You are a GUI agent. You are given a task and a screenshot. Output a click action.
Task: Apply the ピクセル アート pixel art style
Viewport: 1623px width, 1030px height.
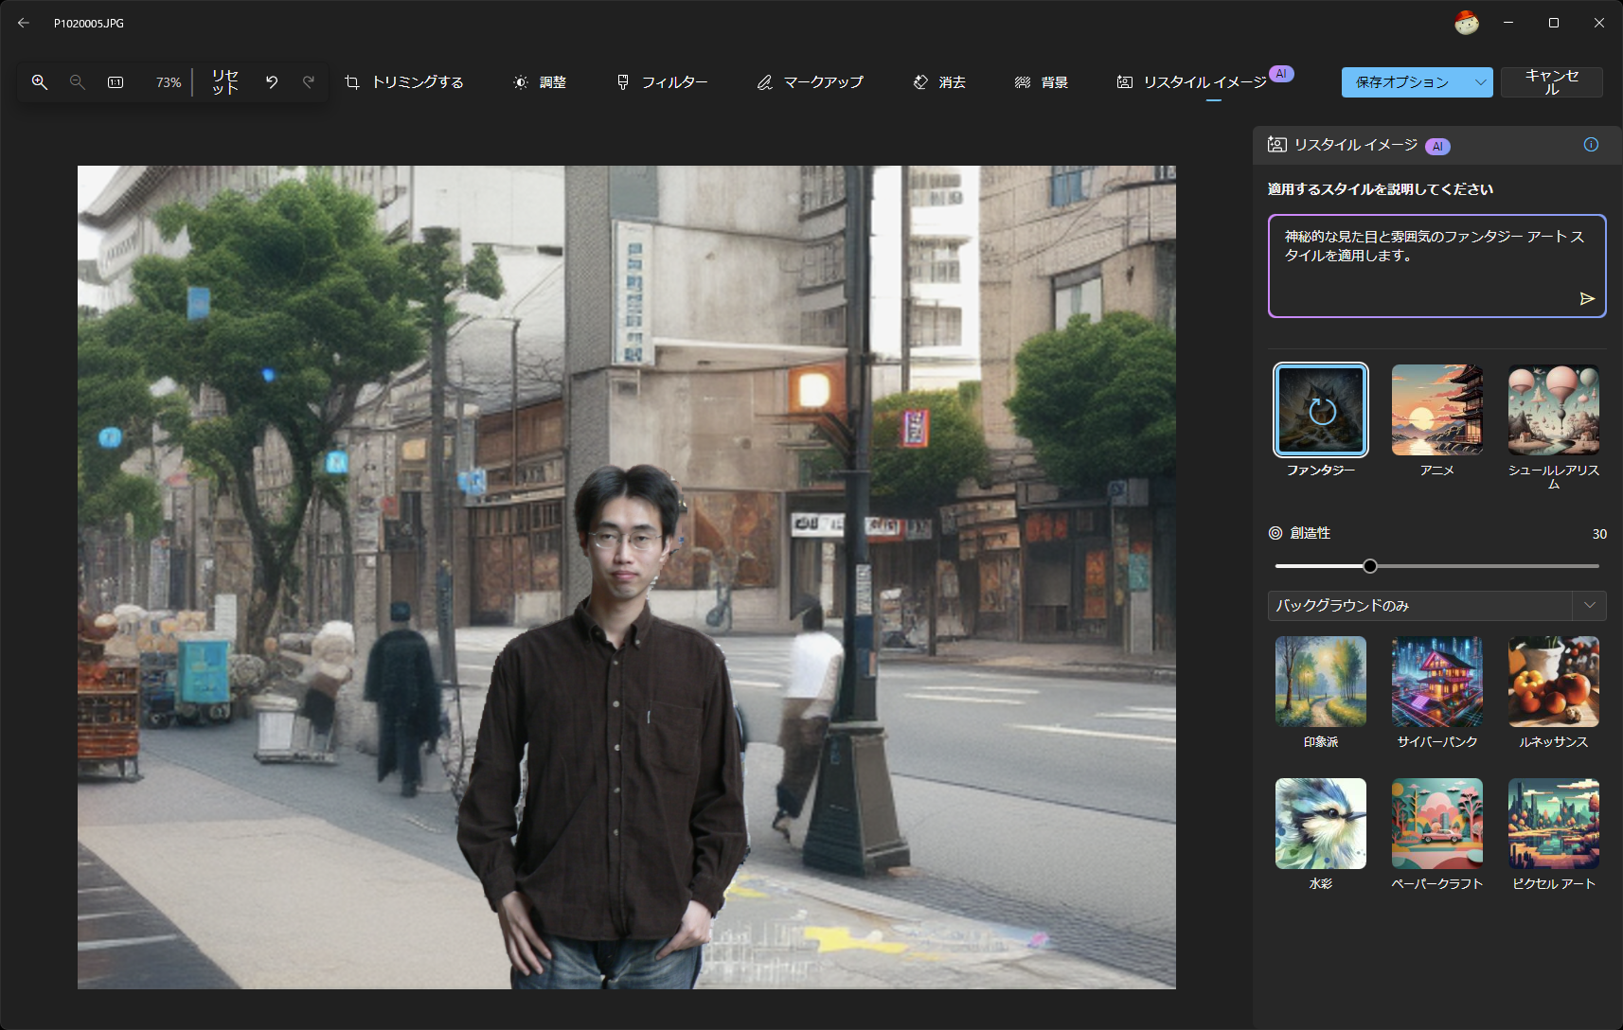point(1554,824)
